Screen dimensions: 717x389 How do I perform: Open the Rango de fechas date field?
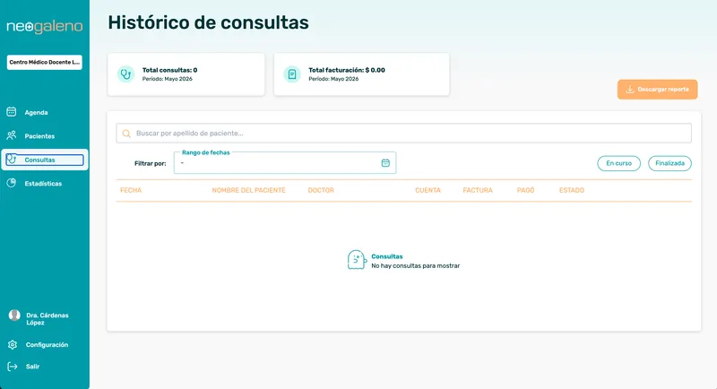285,163
